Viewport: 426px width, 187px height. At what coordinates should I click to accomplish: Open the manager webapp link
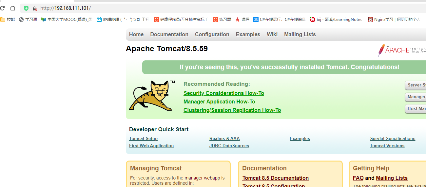(x=202, y=178)
